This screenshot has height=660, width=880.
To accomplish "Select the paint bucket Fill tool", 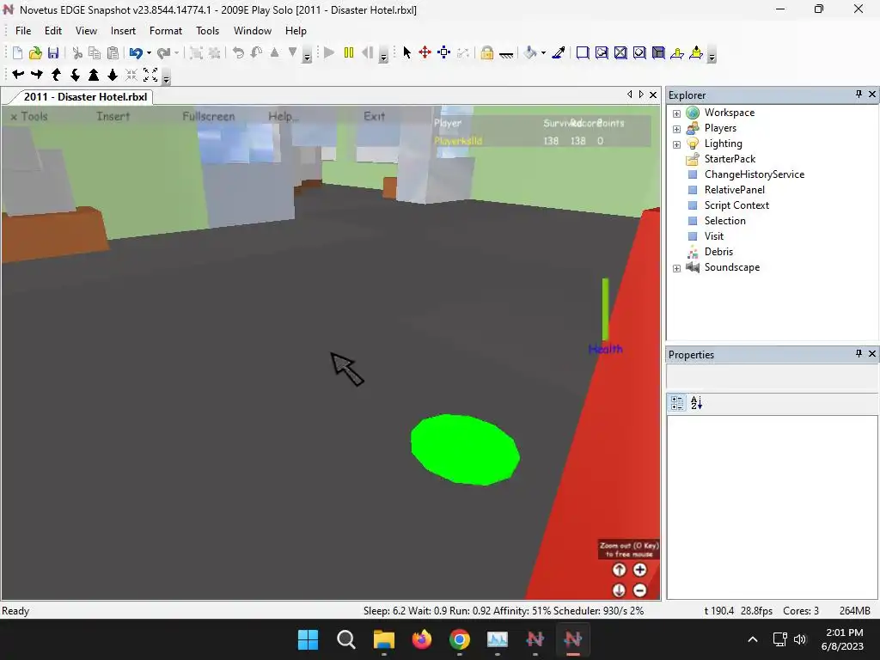I will 529,52.
